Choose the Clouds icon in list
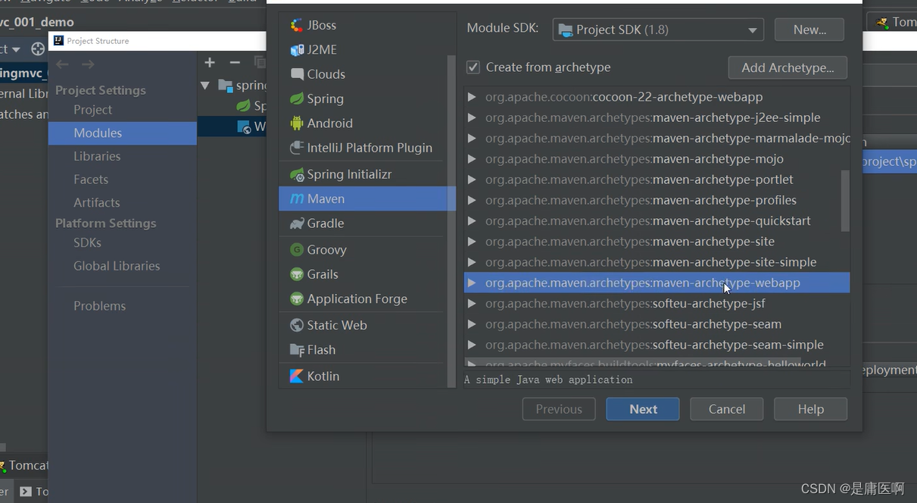 (x=297, y=74)
